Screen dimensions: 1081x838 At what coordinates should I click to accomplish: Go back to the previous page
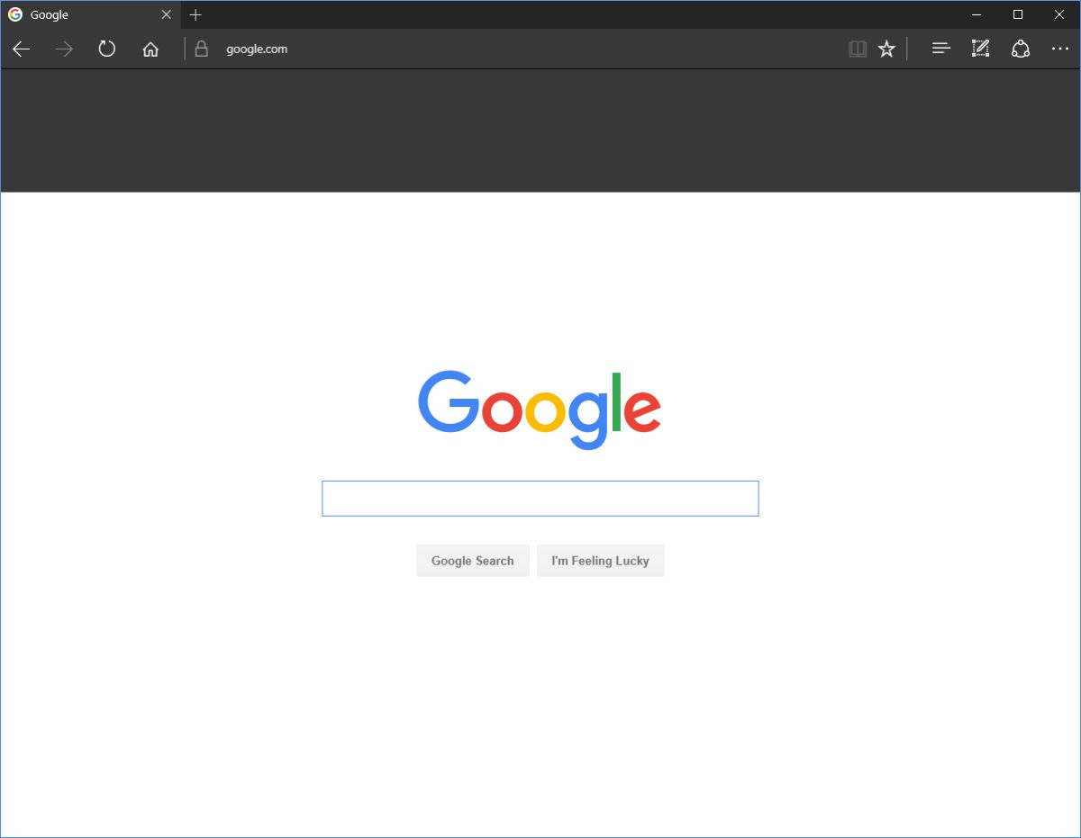pyautogui.click(x=22, y=50)
